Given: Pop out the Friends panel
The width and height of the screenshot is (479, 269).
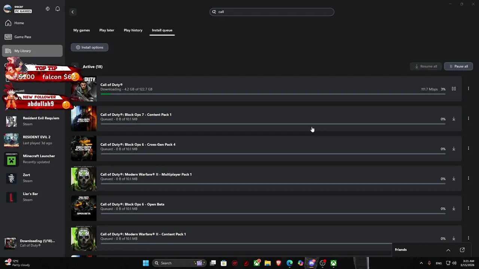Looking at the screenshot, I should coord(462,250).
